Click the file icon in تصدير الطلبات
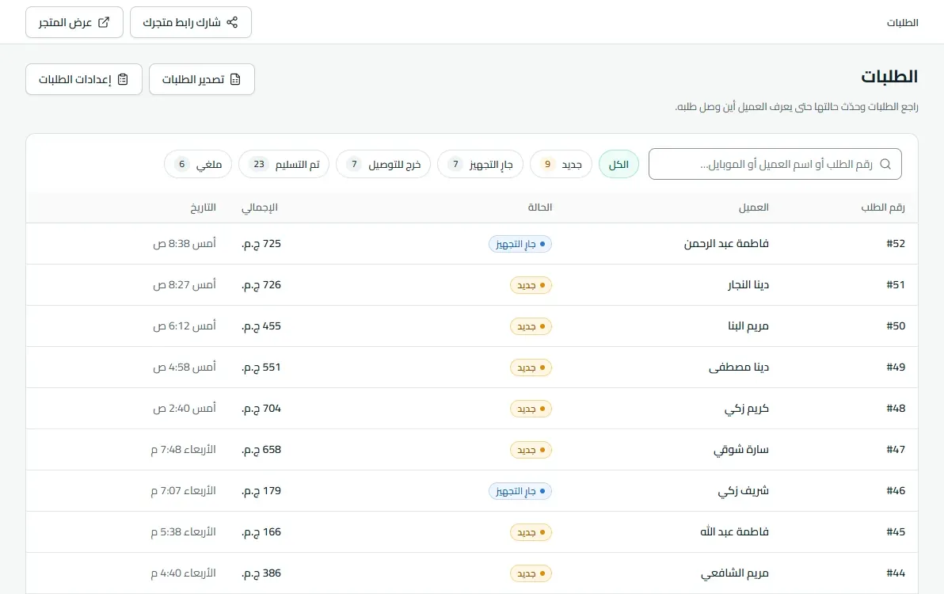Screen dimensions: 944x594 click(x=235, y=79)
